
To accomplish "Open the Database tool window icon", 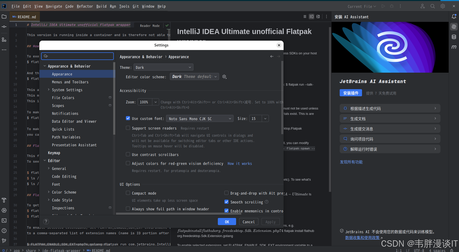I will (454, 37).
